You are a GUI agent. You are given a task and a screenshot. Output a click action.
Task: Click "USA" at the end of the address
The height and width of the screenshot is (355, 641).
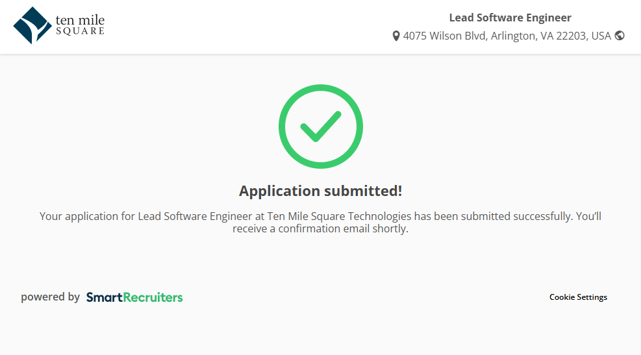pyautogui.click(x=601, y=36)
